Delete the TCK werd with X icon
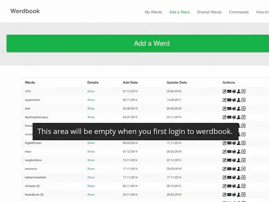The width and height of the screenshot is (269, 202). point(243,91)
